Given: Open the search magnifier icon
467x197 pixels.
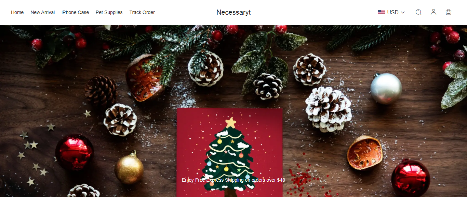Looking at the screenshot, I should click(x=418, y=12).
